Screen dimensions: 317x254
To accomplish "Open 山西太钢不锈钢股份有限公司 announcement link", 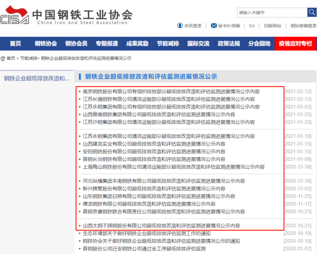I will click(x=161, y=226).
